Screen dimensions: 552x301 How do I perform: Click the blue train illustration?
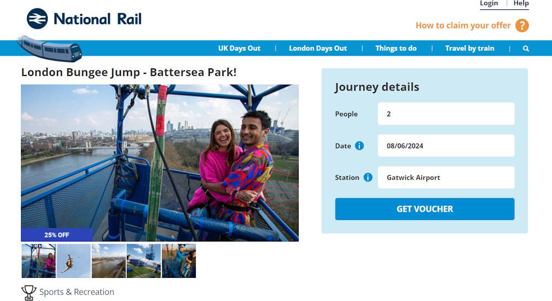pyautogui.click(x=49, y=48)
